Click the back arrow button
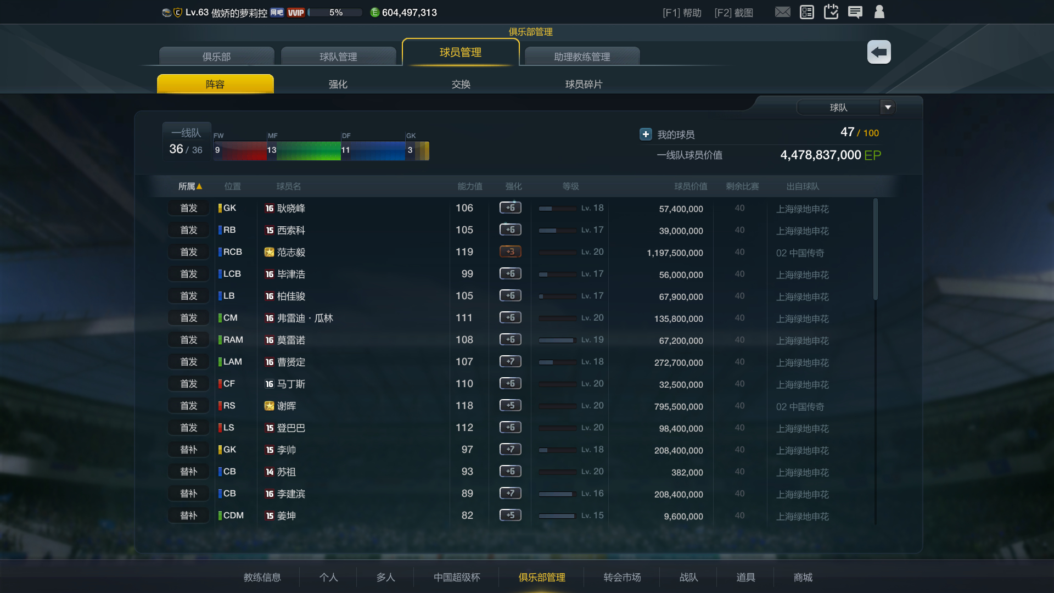This screenshot has width=1054, height=593. [x=879, y=52]
